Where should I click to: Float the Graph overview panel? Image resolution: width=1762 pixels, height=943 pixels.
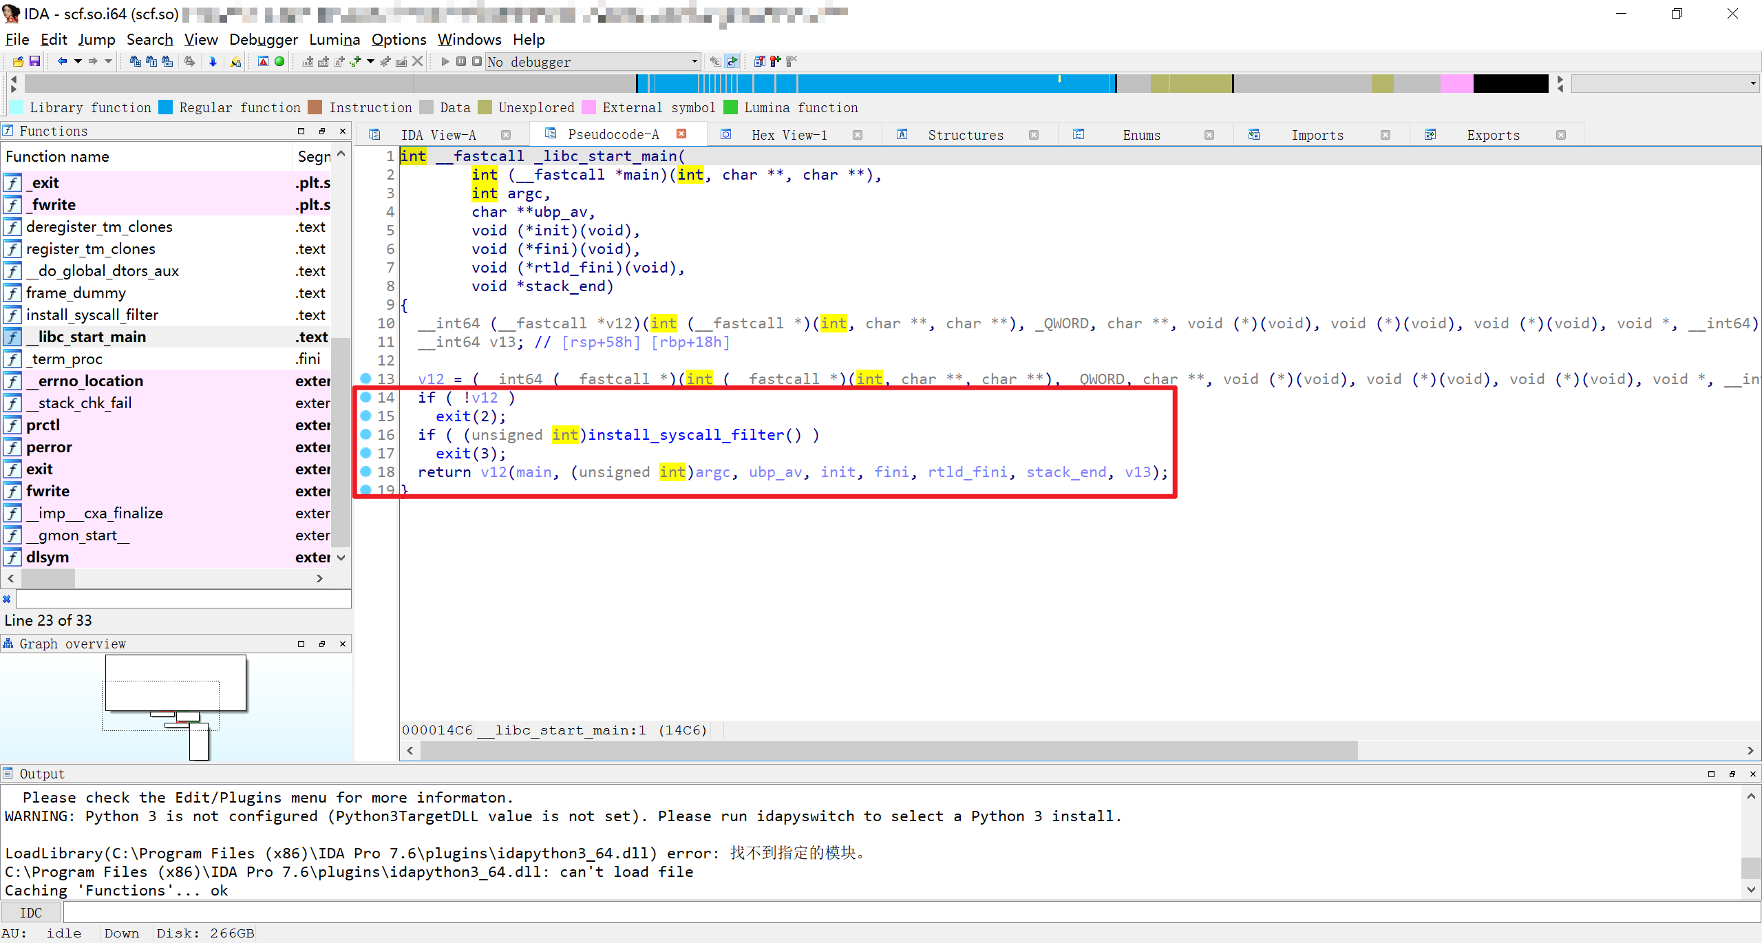coord(321,644)
